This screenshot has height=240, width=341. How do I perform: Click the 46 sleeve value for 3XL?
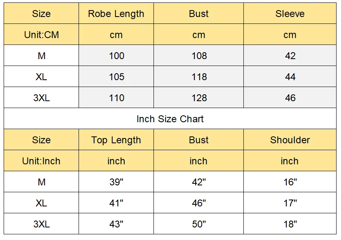pyautogui.click(x=290, y=98)
